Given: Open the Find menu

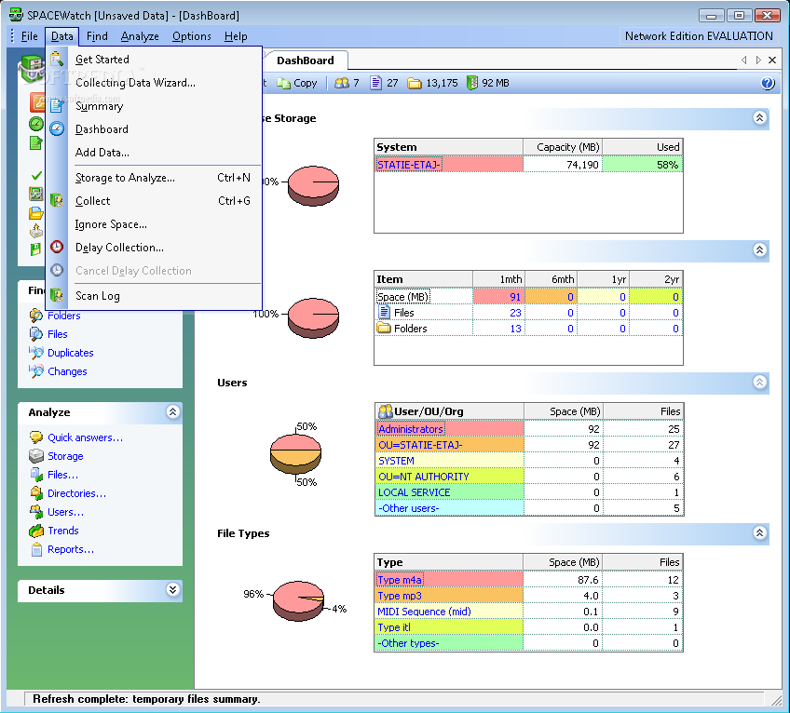Looking at the screenshot, I should point(97,36).
